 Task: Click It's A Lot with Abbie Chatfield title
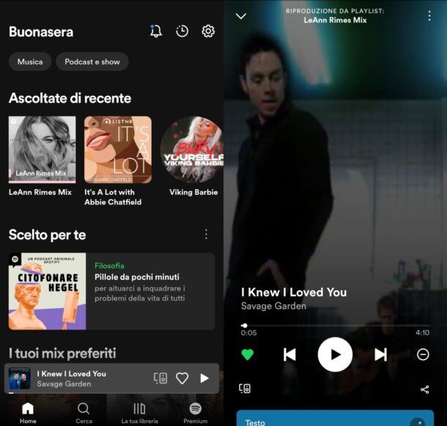click(x=113, y=197)
